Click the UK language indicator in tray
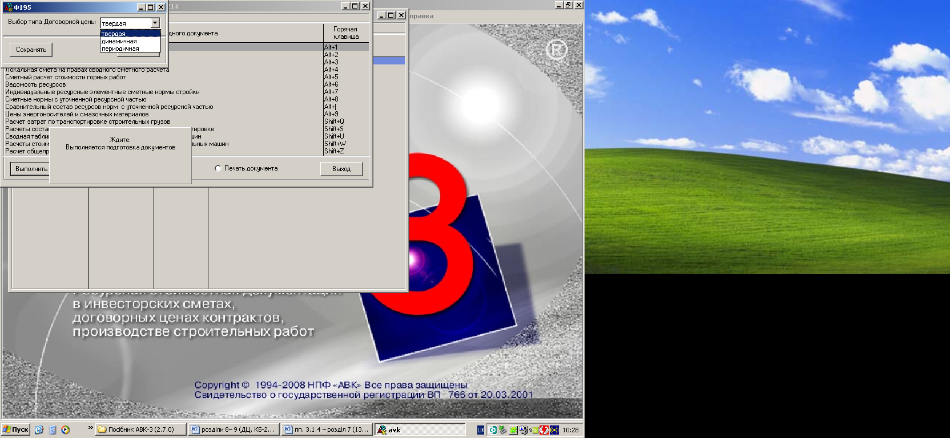950x438 pixels. coord(481,430)
